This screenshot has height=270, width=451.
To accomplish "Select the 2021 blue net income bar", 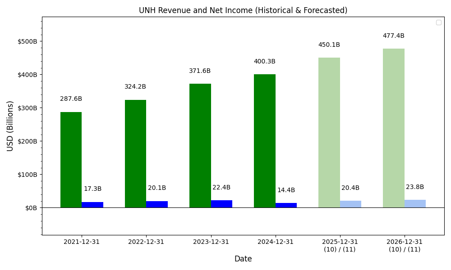I will coord(92,205).
